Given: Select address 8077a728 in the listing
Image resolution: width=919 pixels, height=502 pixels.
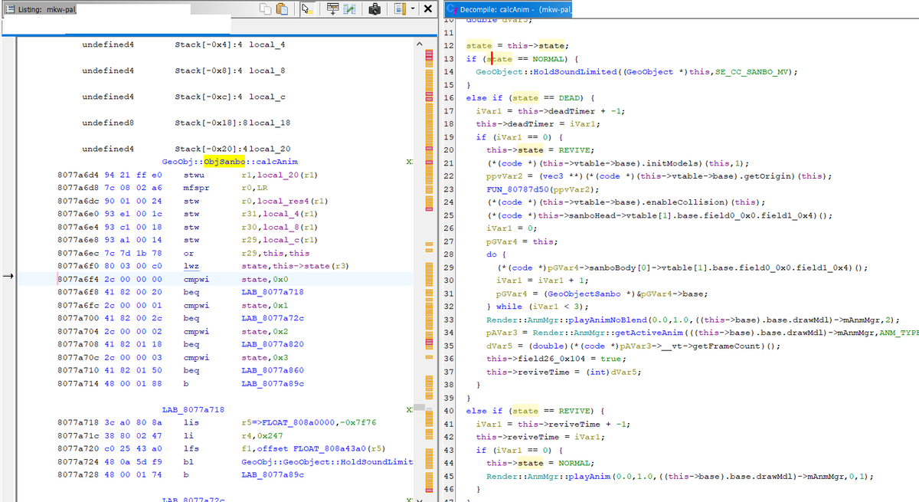Looking at the screenshot, I should [77, 475].
